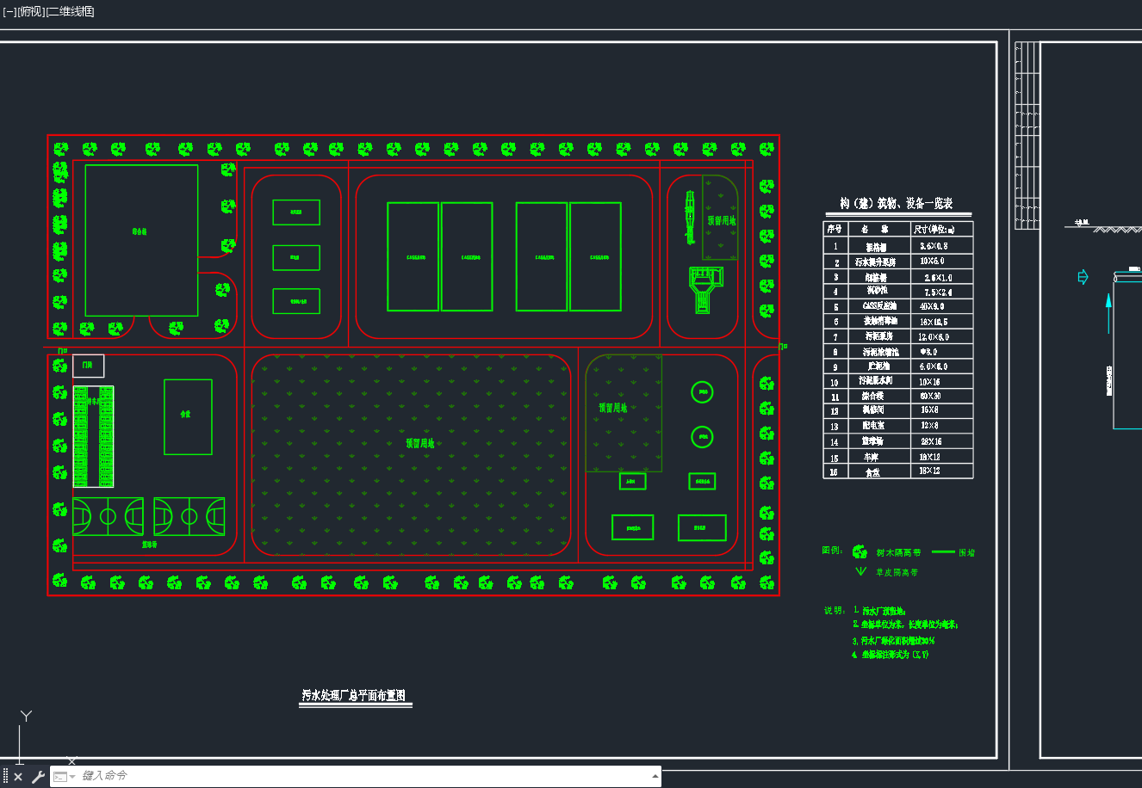Image resolution: width=1142 pixels, height=788 pixels.
Task: Select the 预留用地 label in lower right plot
Action: point(613,408)
